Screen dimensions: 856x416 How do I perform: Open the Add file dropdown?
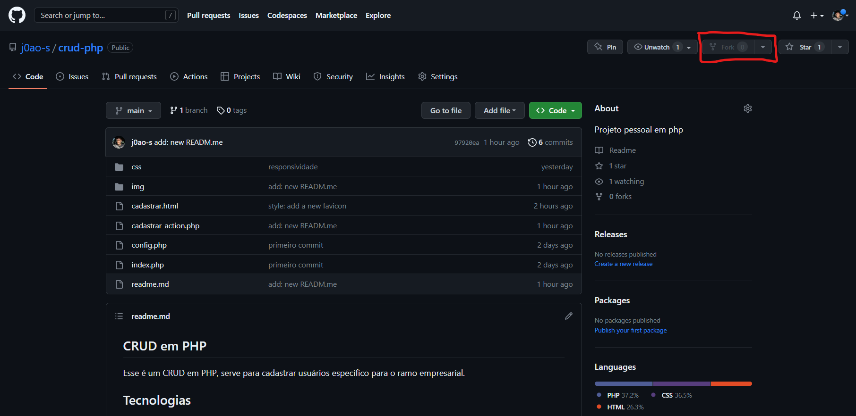tap(499, 110)
